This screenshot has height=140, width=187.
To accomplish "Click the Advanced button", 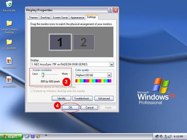I will (104, 99).
